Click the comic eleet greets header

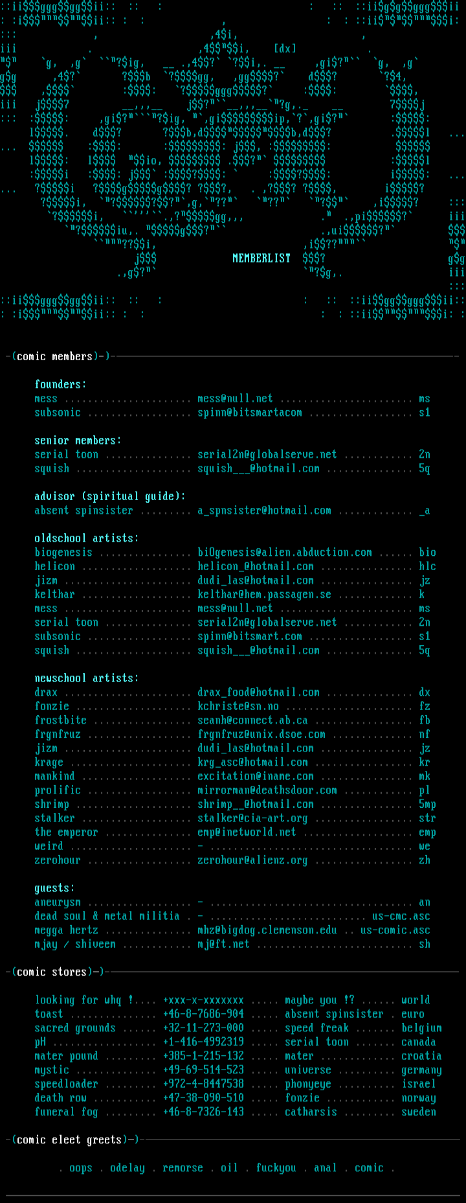pos(69,1140)
